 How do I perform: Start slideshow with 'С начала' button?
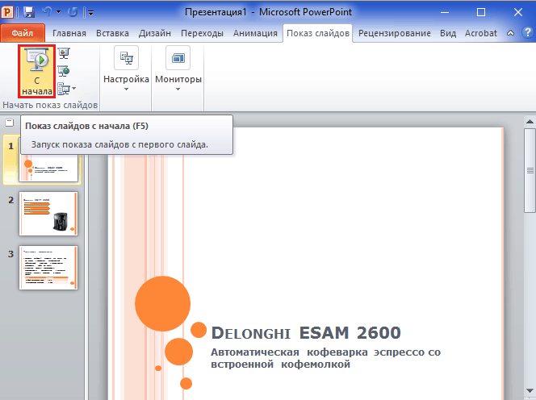[36, 72]
